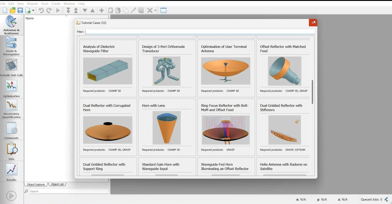
Task: Click the Tutorial Cases vertical scrollbar thumb
Action: (312, 92)
